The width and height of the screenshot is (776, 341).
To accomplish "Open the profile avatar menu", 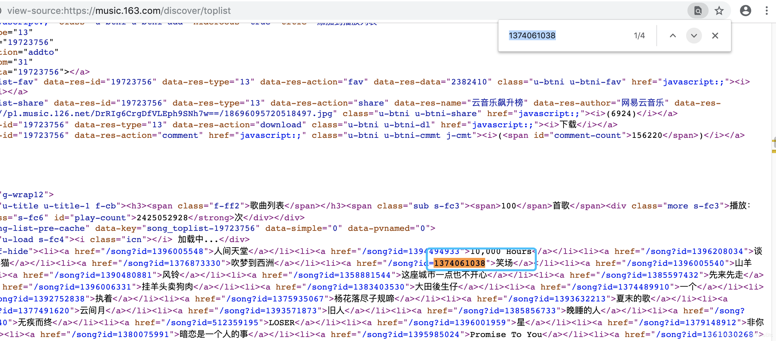I will [745, 11].
